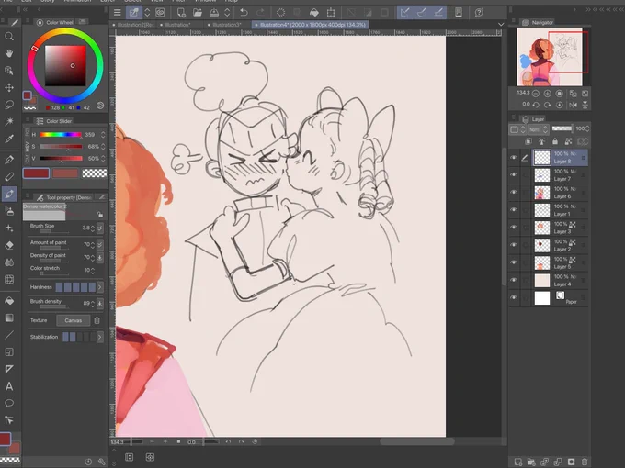Hide the Paper layer with its eye icon
Screen dimensions: 625x468
click(x=514, y=297)
